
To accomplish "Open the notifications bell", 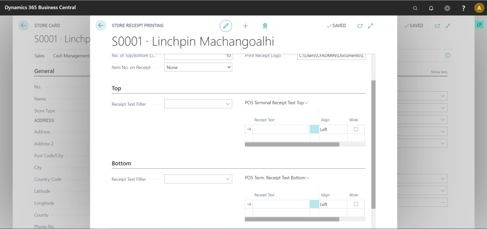I will (431, 8).
